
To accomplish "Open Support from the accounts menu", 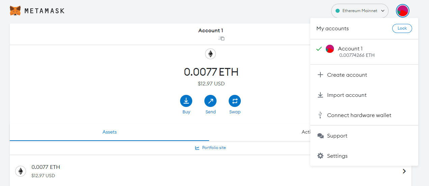I will click(x=364, y=136).
